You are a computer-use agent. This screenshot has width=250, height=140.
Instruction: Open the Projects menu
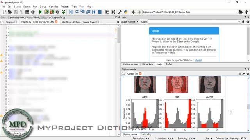pyautogui.click(x=64, y=7)
